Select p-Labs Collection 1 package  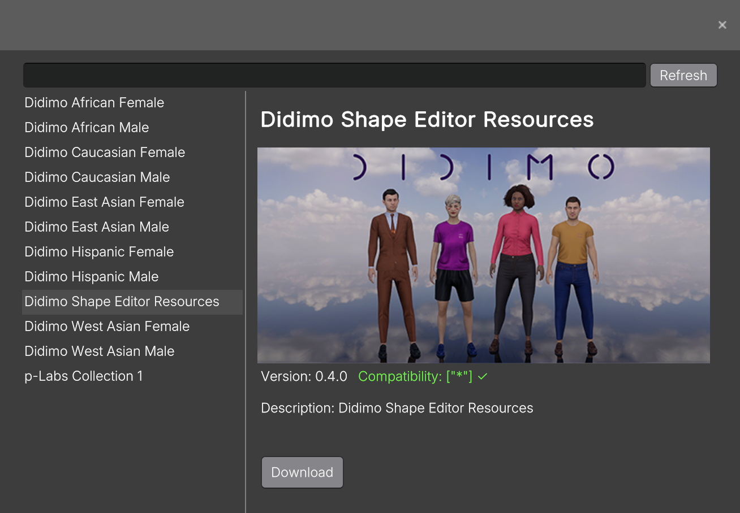pos(83,376)
